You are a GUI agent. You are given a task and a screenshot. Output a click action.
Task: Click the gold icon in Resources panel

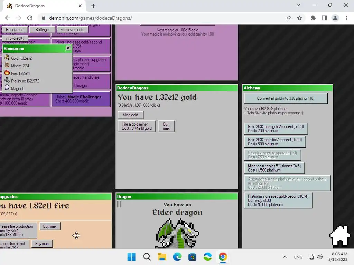tap(7, 58)
